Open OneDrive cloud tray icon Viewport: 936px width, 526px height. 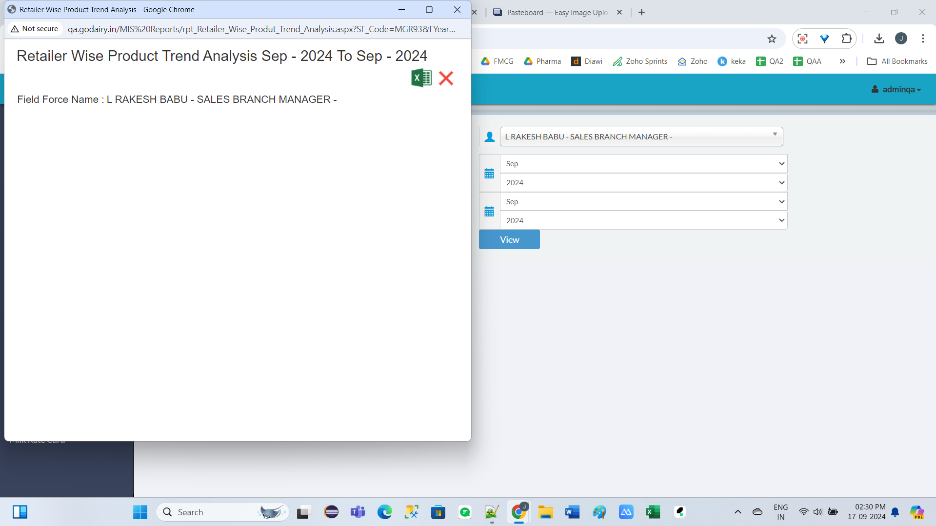coord(757,512)
